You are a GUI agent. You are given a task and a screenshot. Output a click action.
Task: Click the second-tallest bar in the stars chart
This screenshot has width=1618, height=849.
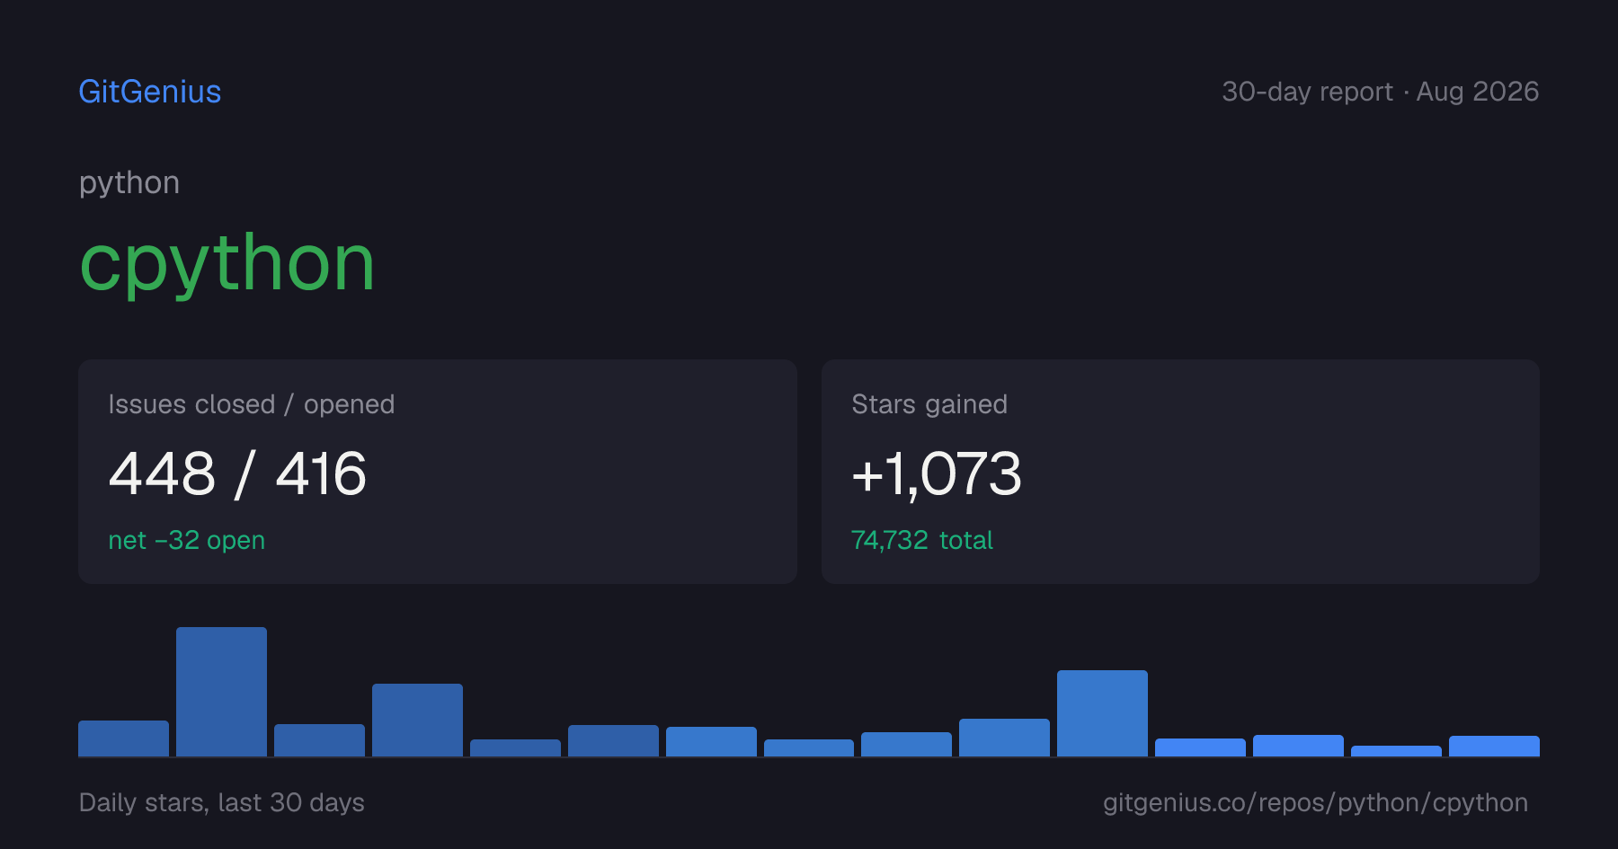tap(1102, 713)
